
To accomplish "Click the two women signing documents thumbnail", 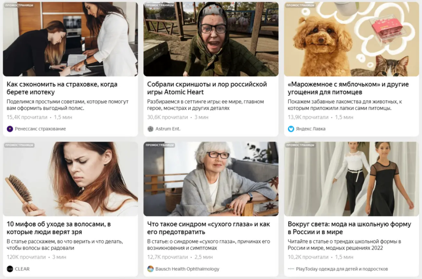I will pyautogui.click(x=70, y=39).
